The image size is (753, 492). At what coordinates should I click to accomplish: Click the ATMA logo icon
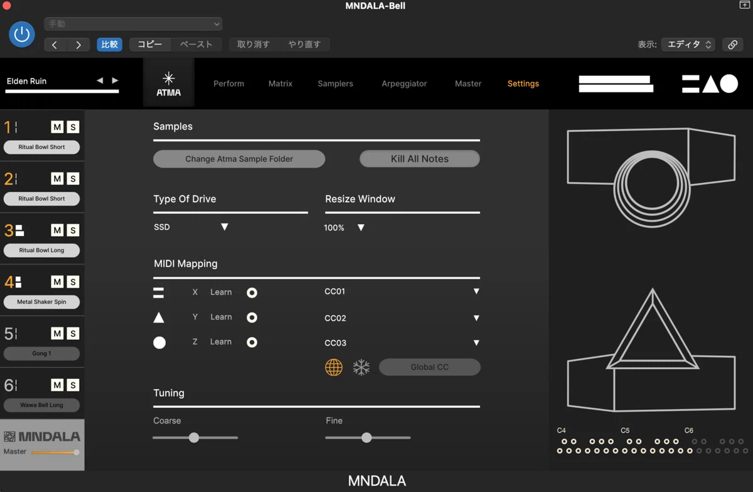click(169, 83)
